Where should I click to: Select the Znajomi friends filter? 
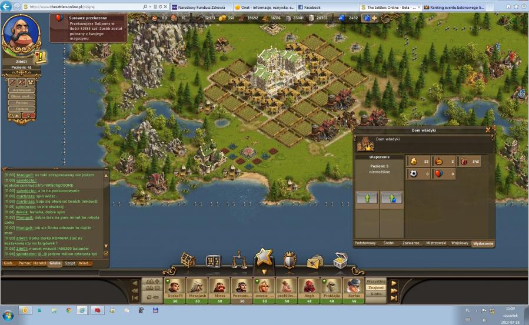pos(376,288)
